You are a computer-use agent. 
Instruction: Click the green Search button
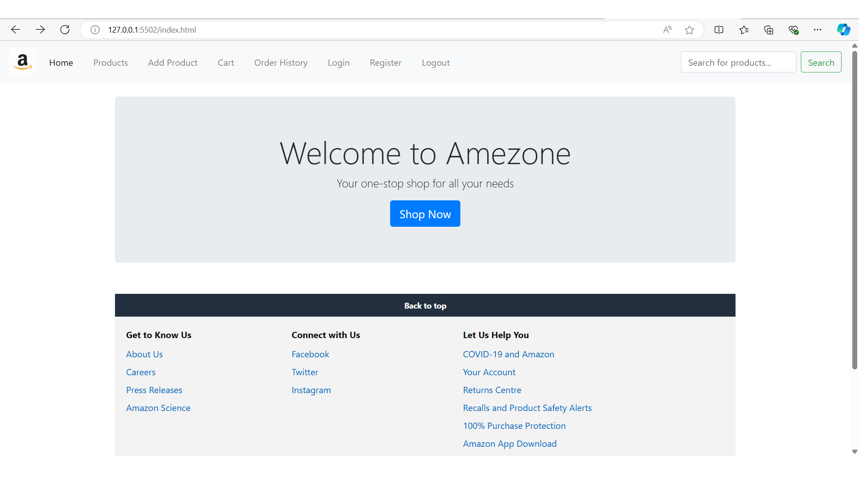pyautogui.click(x=821, y=62)
